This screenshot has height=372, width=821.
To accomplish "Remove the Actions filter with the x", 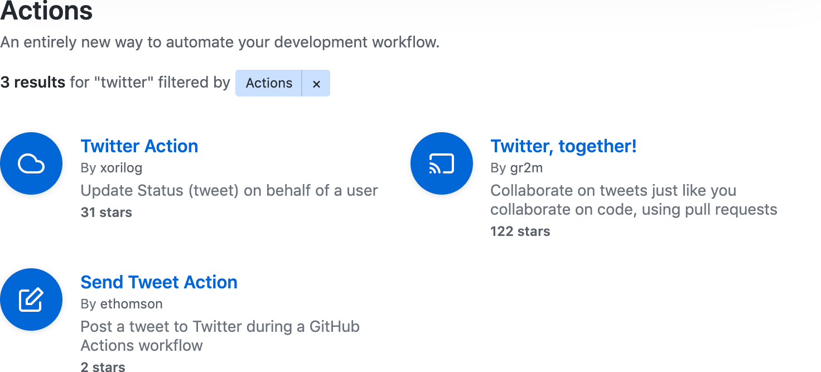I will 316,83.
